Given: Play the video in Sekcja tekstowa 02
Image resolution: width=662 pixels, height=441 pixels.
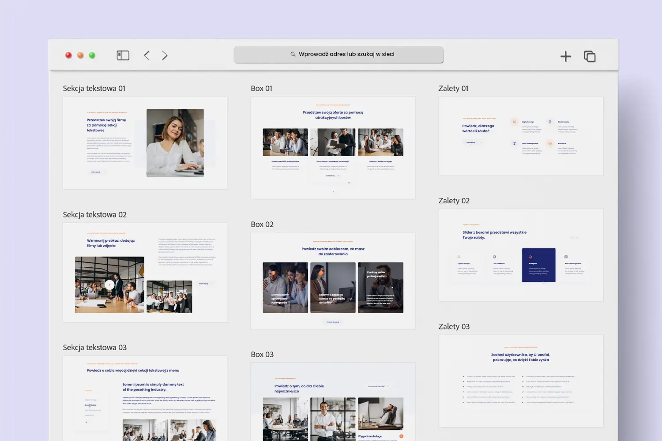Looking at the screenshot, I should coord(109,284).
